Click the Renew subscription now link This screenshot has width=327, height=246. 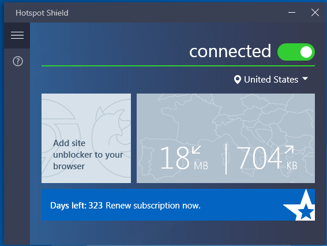153,206
